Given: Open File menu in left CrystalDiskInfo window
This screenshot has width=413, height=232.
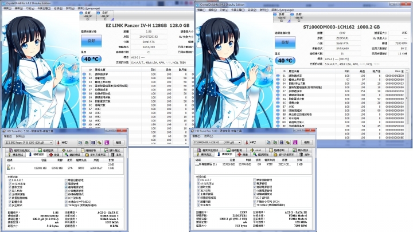Looking at the screenshot, I should [x=7, y=9].
